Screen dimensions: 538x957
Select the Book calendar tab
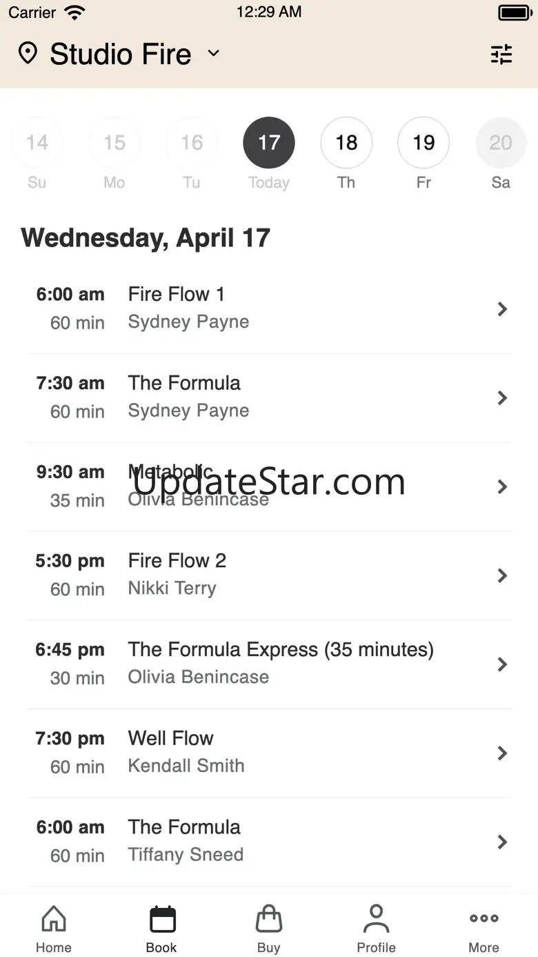tap(161, 929)
